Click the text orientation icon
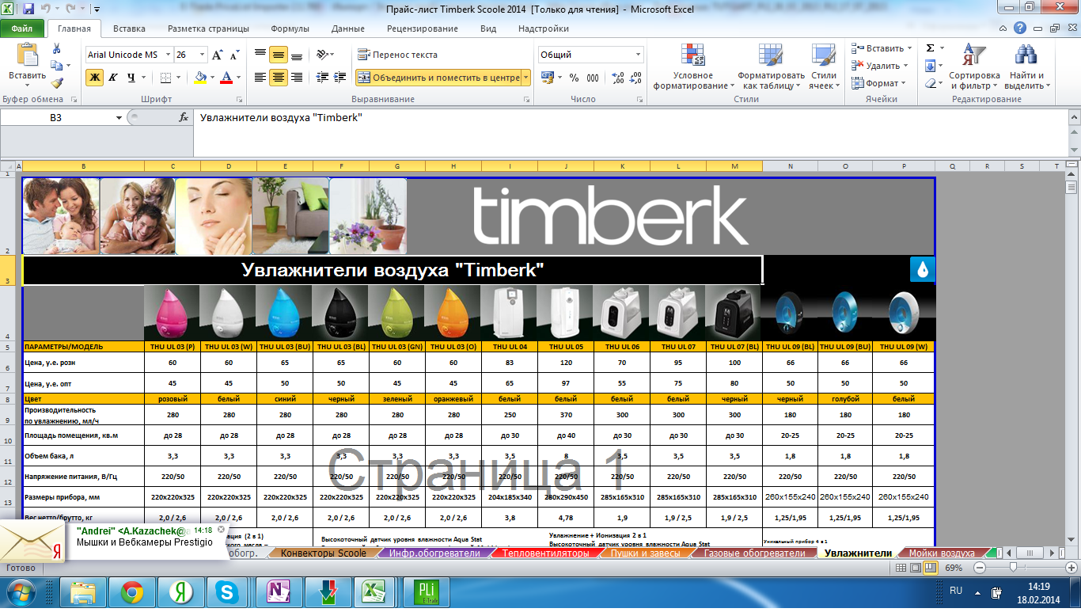The height and width of the screenshot is (616, 1081). pyautogui.click(x=322, y=55)
